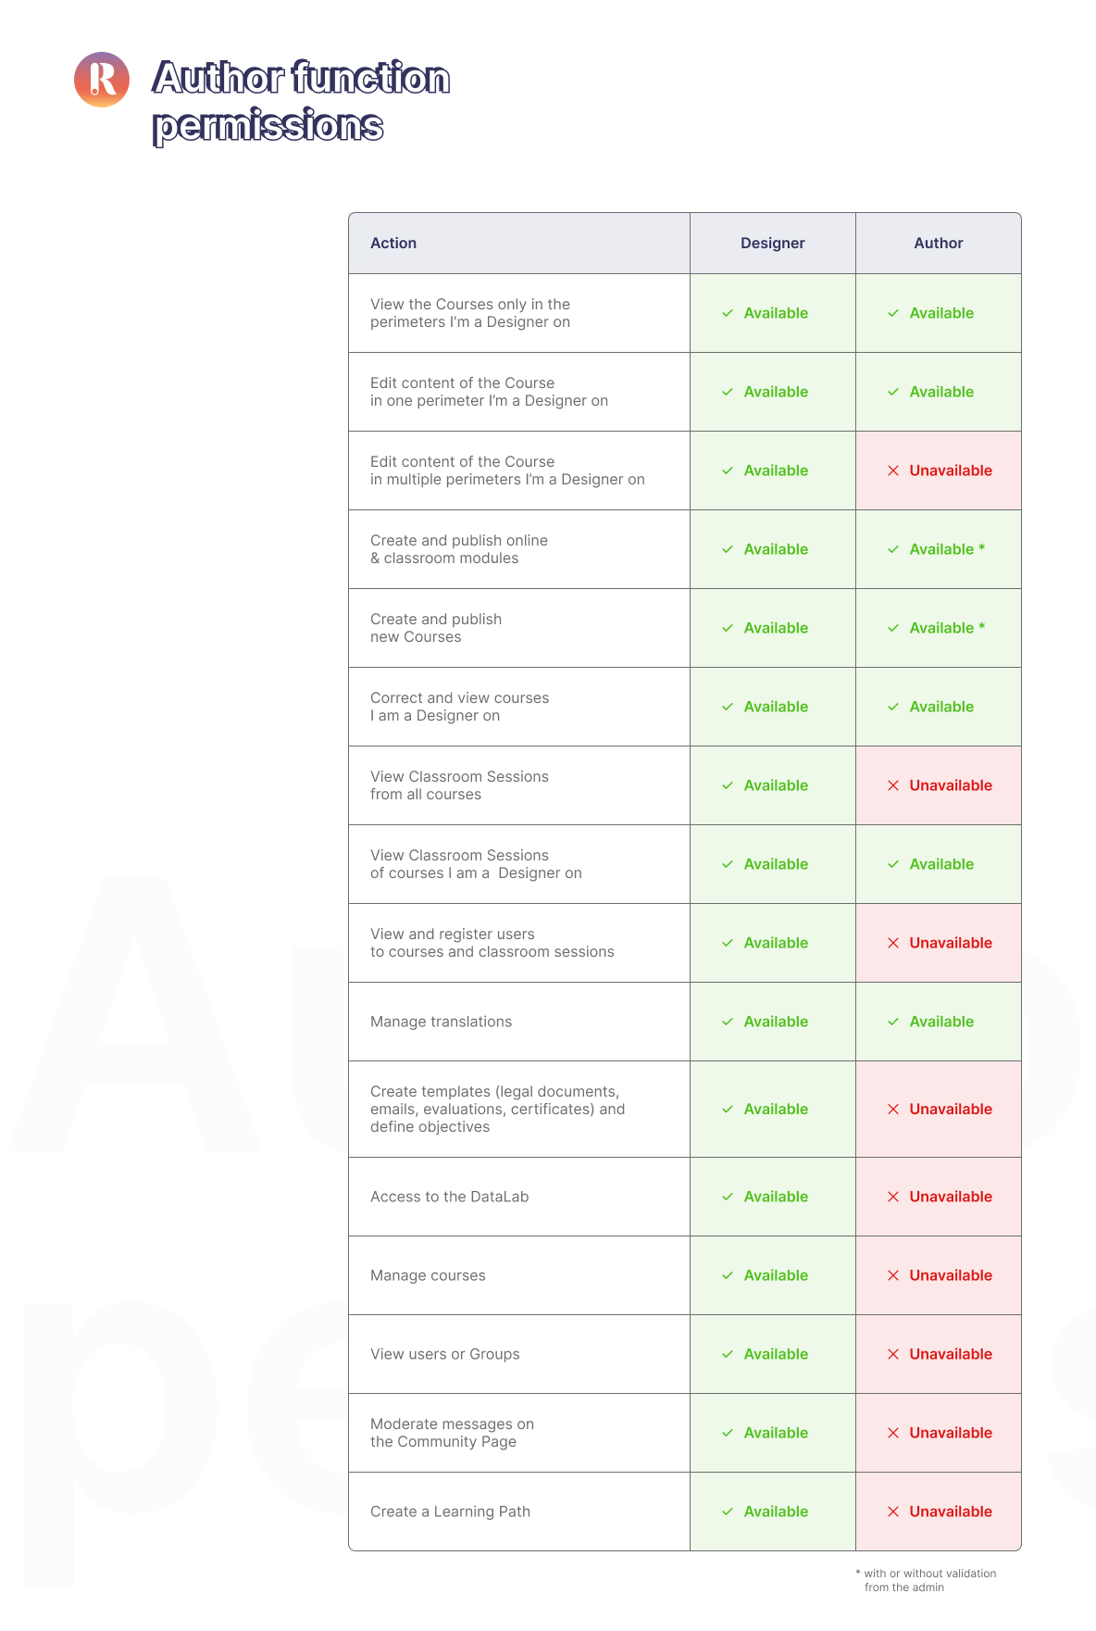Viewport: 1096px width, 1631px height.
Task: Click the Author X icon for Access to the DataLab
Action: [893, 1197]
